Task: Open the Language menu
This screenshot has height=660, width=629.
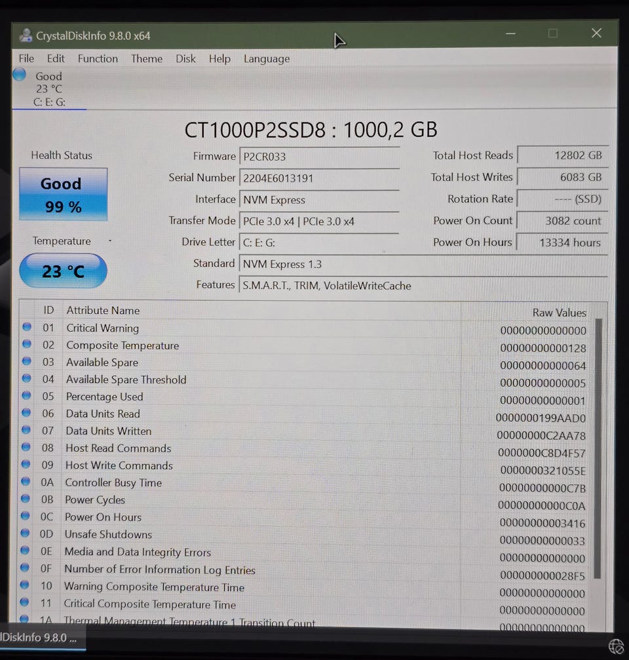Action: (x=267, y=59)
